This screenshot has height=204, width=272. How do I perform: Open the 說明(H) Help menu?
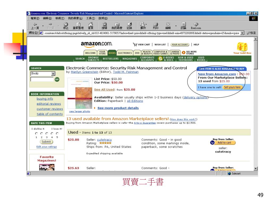click(x=103, y=18)
